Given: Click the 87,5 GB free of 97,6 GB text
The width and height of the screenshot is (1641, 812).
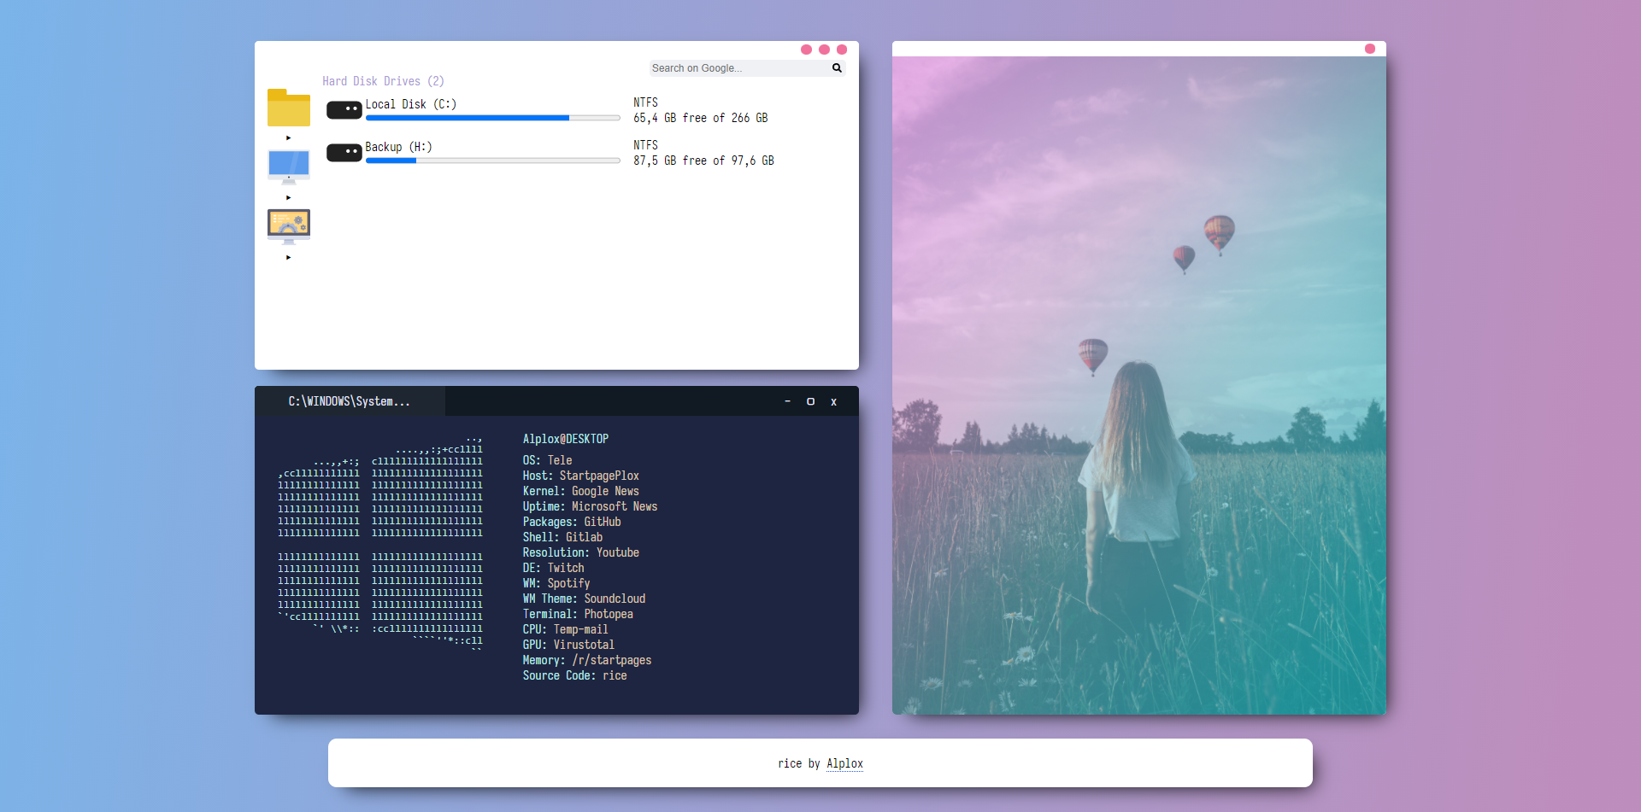Looking at the screenshot, I should click(703, 161).
